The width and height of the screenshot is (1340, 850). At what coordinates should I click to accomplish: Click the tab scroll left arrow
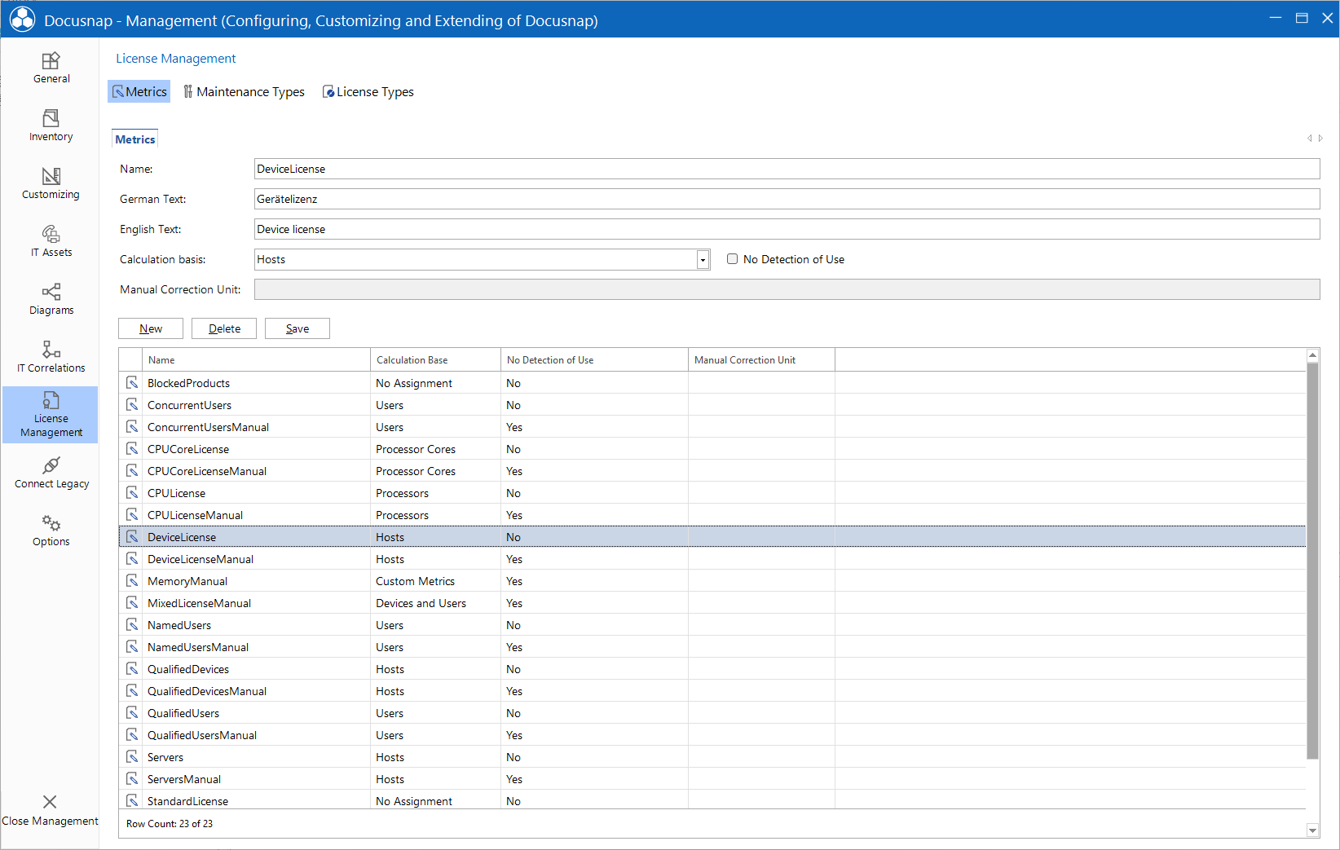point(1309,139)
